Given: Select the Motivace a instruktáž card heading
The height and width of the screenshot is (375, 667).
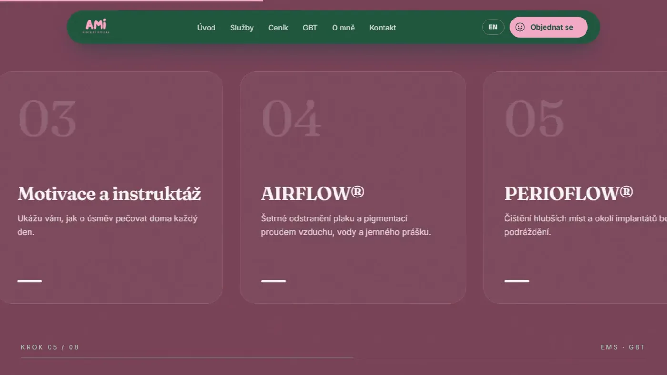Looking at the screenshot, I should point(109,194).
